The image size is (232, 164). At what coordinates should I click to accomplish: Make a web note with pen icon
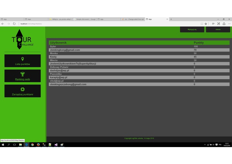pyautogui.click(x=219, y=24)
